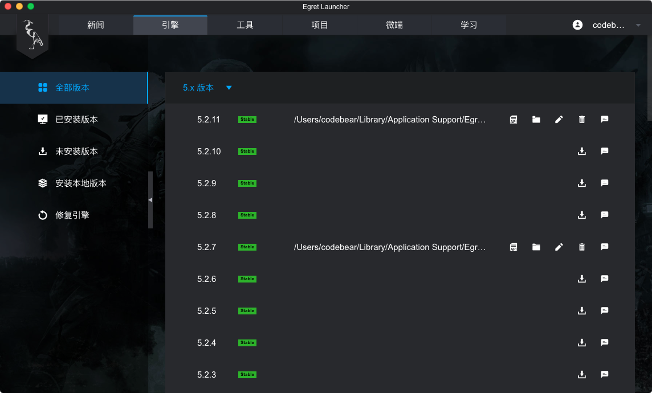652x393 pixels.
Task: Click version number 5.2.6
Action: point(207,279)
